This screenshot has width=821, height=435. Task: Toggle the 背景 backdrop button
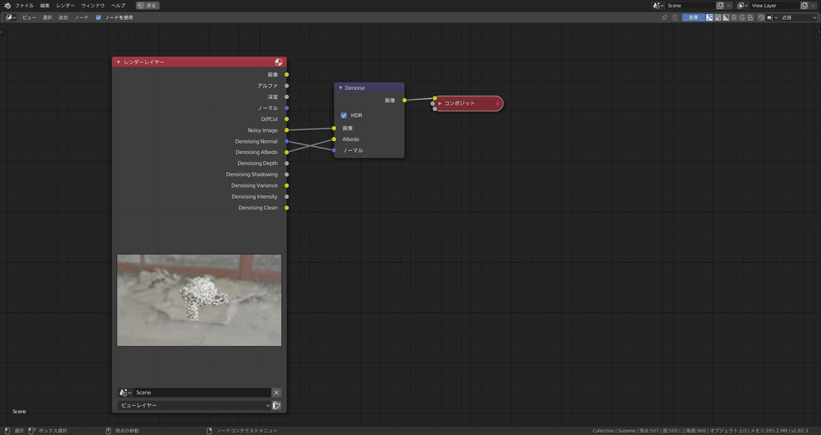coord(693,17)
